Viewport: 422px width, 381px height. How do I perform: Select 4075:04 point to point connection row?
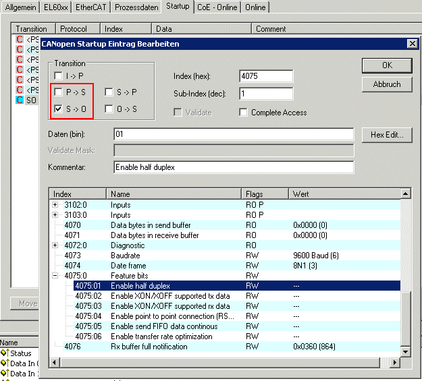[237, 316]
